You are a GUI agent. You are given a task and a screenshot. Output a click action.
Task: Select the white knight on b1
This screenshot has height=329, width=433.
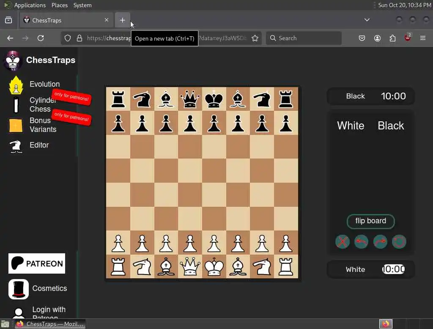point(142,266)
